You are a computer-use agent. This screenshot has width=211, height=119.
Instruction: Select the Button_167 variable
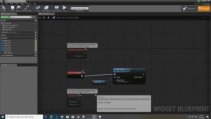click(7, 41)
